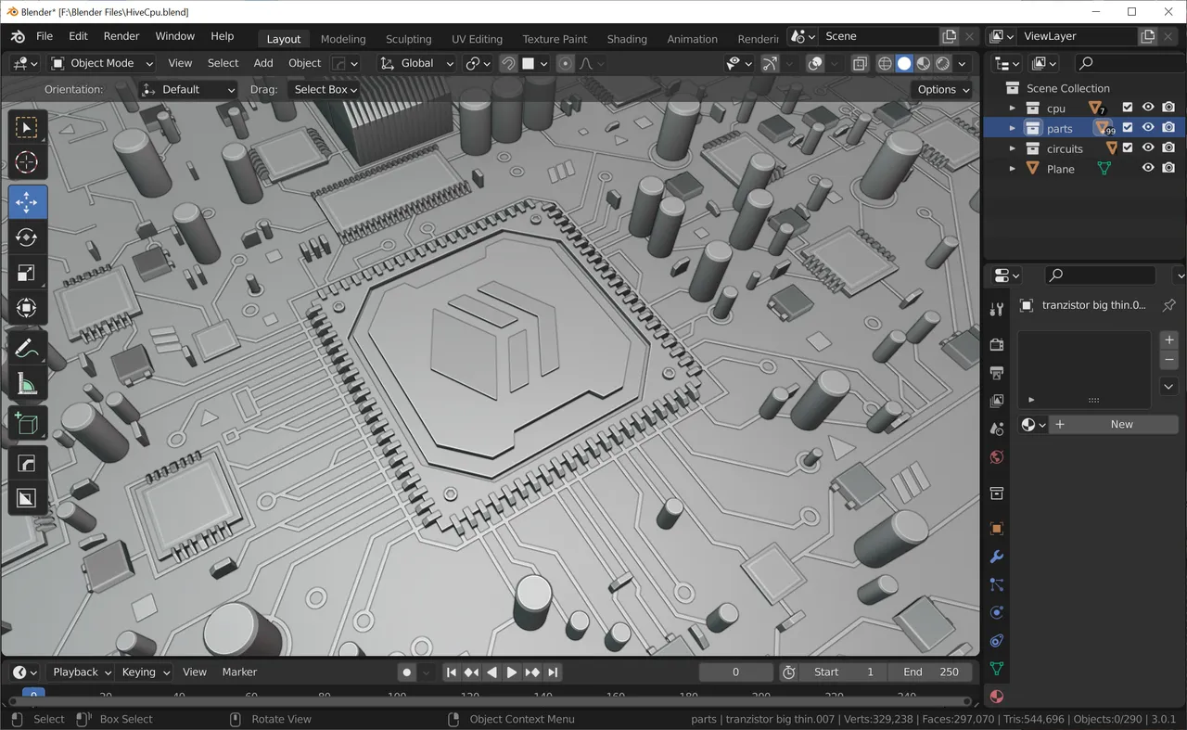Toggle exclude checkbox for cpu collection
Screen dimensions: 1187x730
pyautogui.click(x=1128, y=108)
